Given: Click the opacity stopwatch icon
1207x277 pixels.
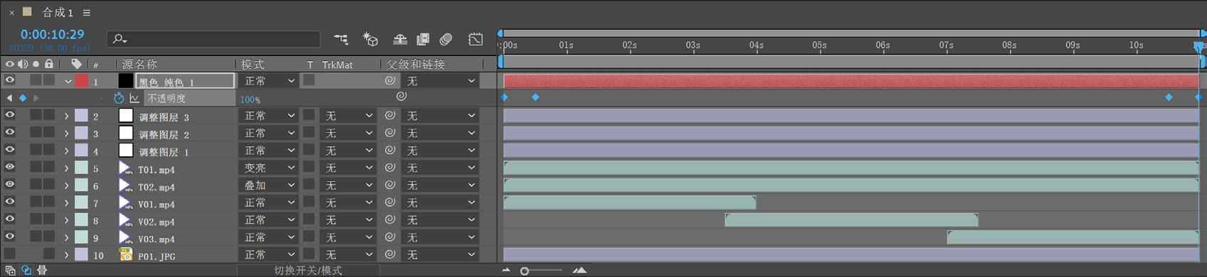Looking at the screenshot, I should click(x=119, y=98).
